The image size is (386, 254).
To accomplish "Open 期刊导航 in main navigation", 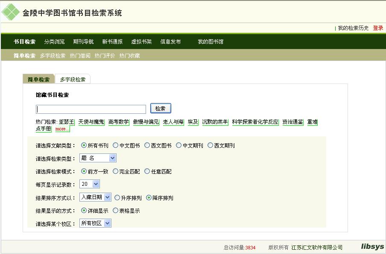I will [x=83, y=41].
